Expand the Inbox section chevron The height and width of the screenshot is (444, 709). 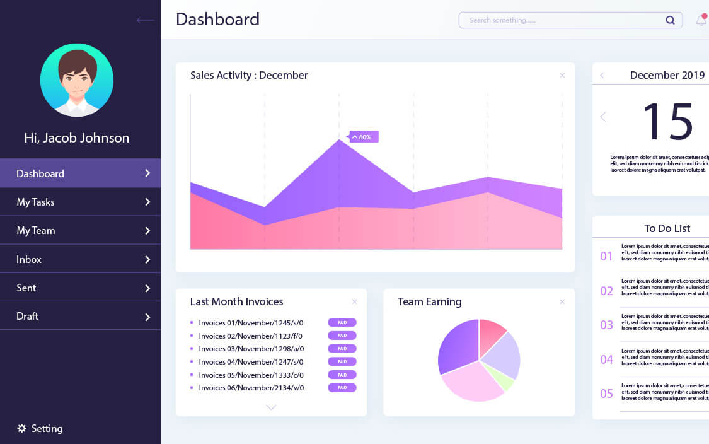pyautogui.click(x=147, y=259)
